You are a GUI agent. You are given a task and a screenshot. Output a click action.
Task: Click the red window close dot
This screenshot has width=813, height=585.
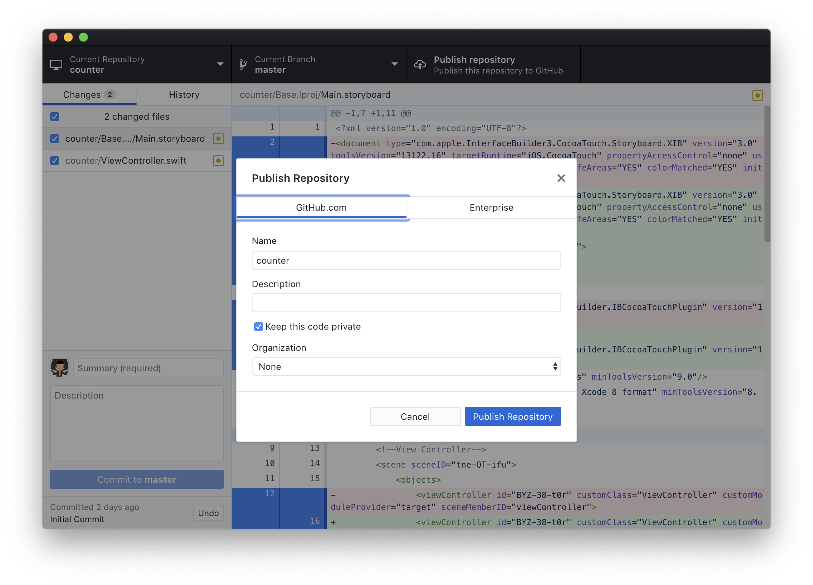tap(53, 37)
